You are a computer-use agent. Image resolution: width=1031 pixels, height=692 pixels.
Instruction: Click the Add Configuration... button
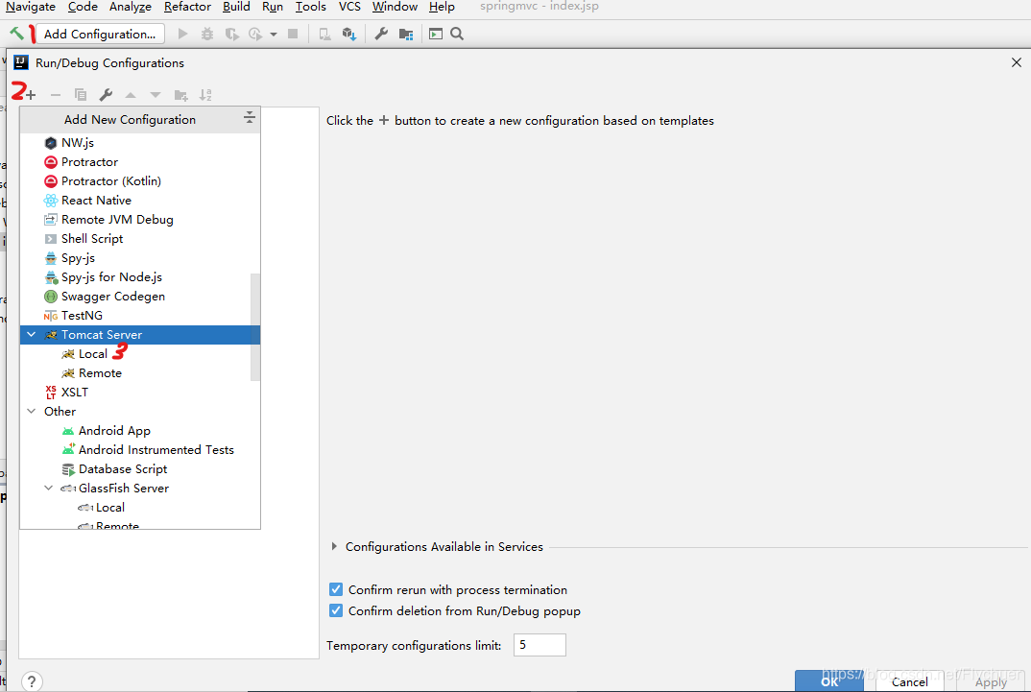(x=100, y=35)
